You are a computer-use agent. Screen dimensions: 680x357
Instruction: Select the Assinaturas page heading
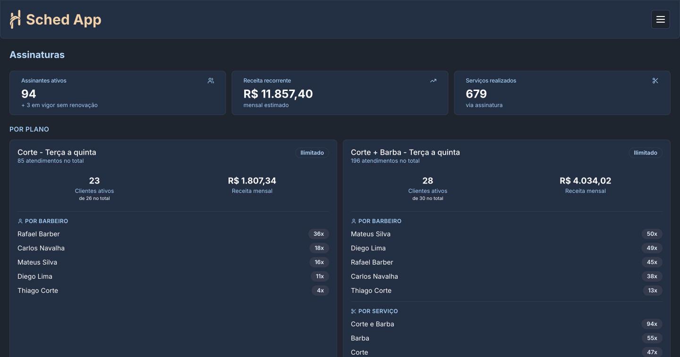tap(37, 55)
